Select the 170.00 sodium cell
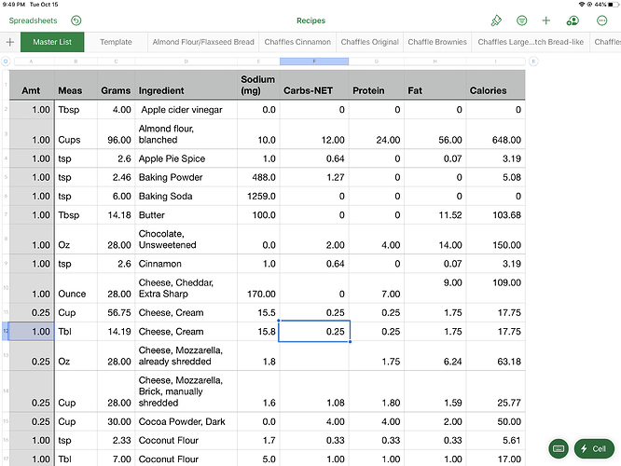The image size is (621, 466). tap(258, 288)
